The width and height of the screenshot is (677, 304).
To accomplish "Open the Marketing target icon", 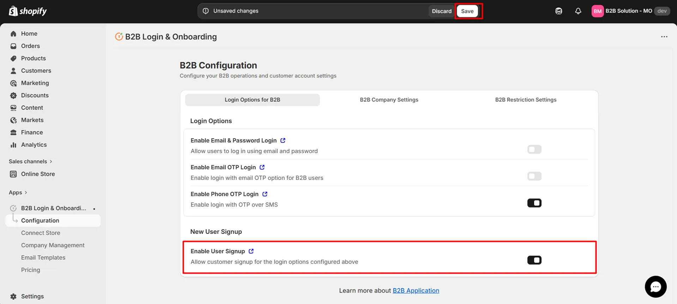I will tap(13, 83).
